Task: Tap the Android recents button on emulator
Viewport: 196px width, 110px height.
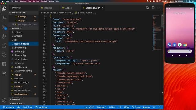Action: tap(187, 55)
